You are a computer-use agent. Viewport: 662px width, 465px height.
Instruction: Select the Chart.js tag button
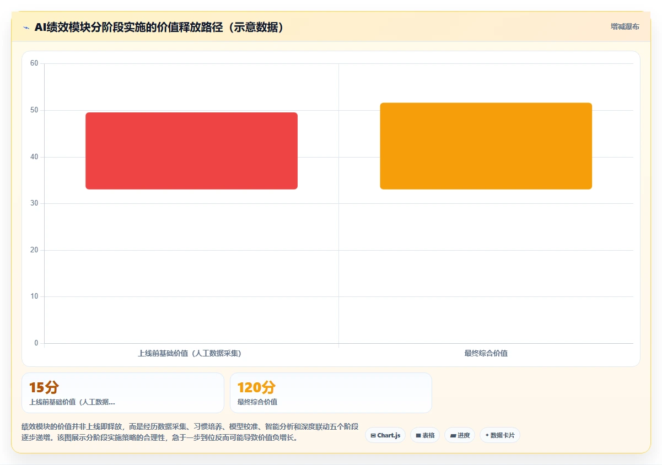pyautogui.click(x=385, y=435)
